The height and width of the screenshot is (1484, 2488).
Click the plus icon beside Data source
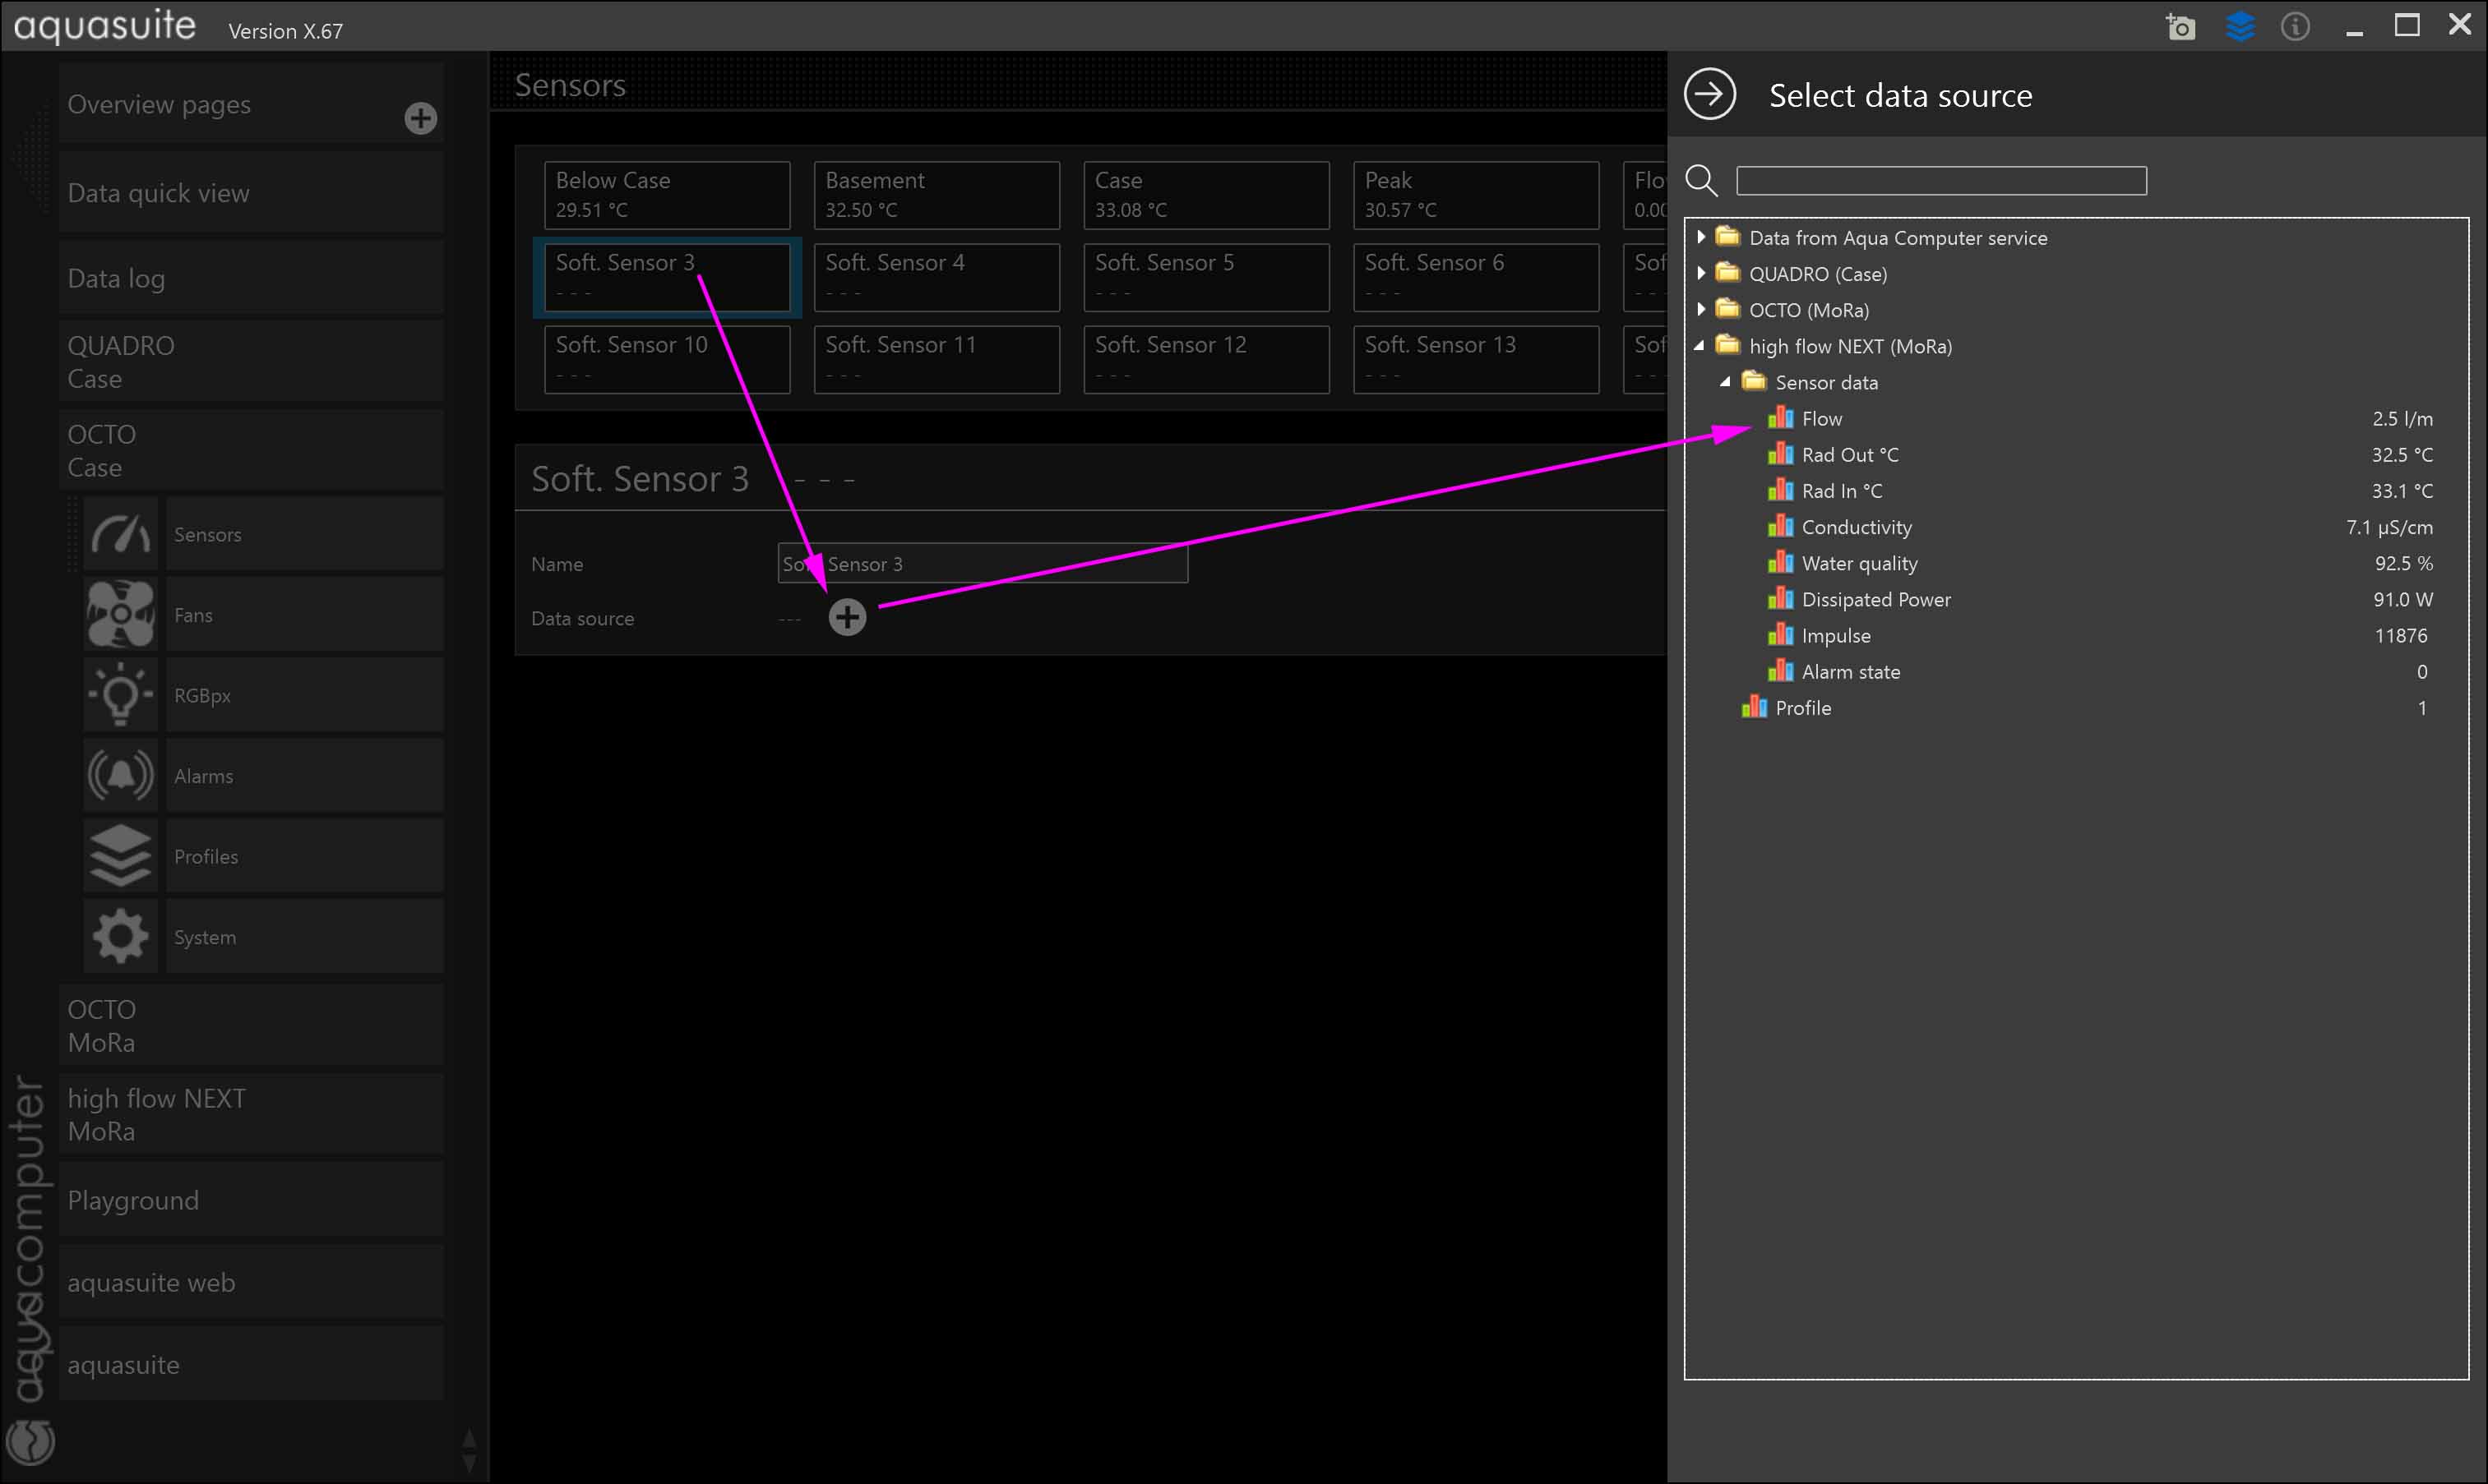[848, 618]
